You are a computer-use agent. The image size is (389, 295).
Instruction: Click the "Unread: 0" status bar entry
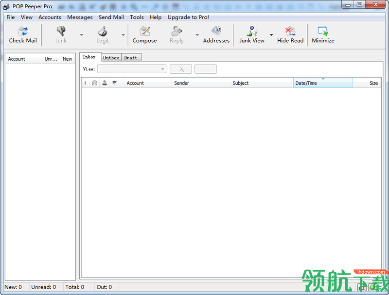[x=44, y=287]
